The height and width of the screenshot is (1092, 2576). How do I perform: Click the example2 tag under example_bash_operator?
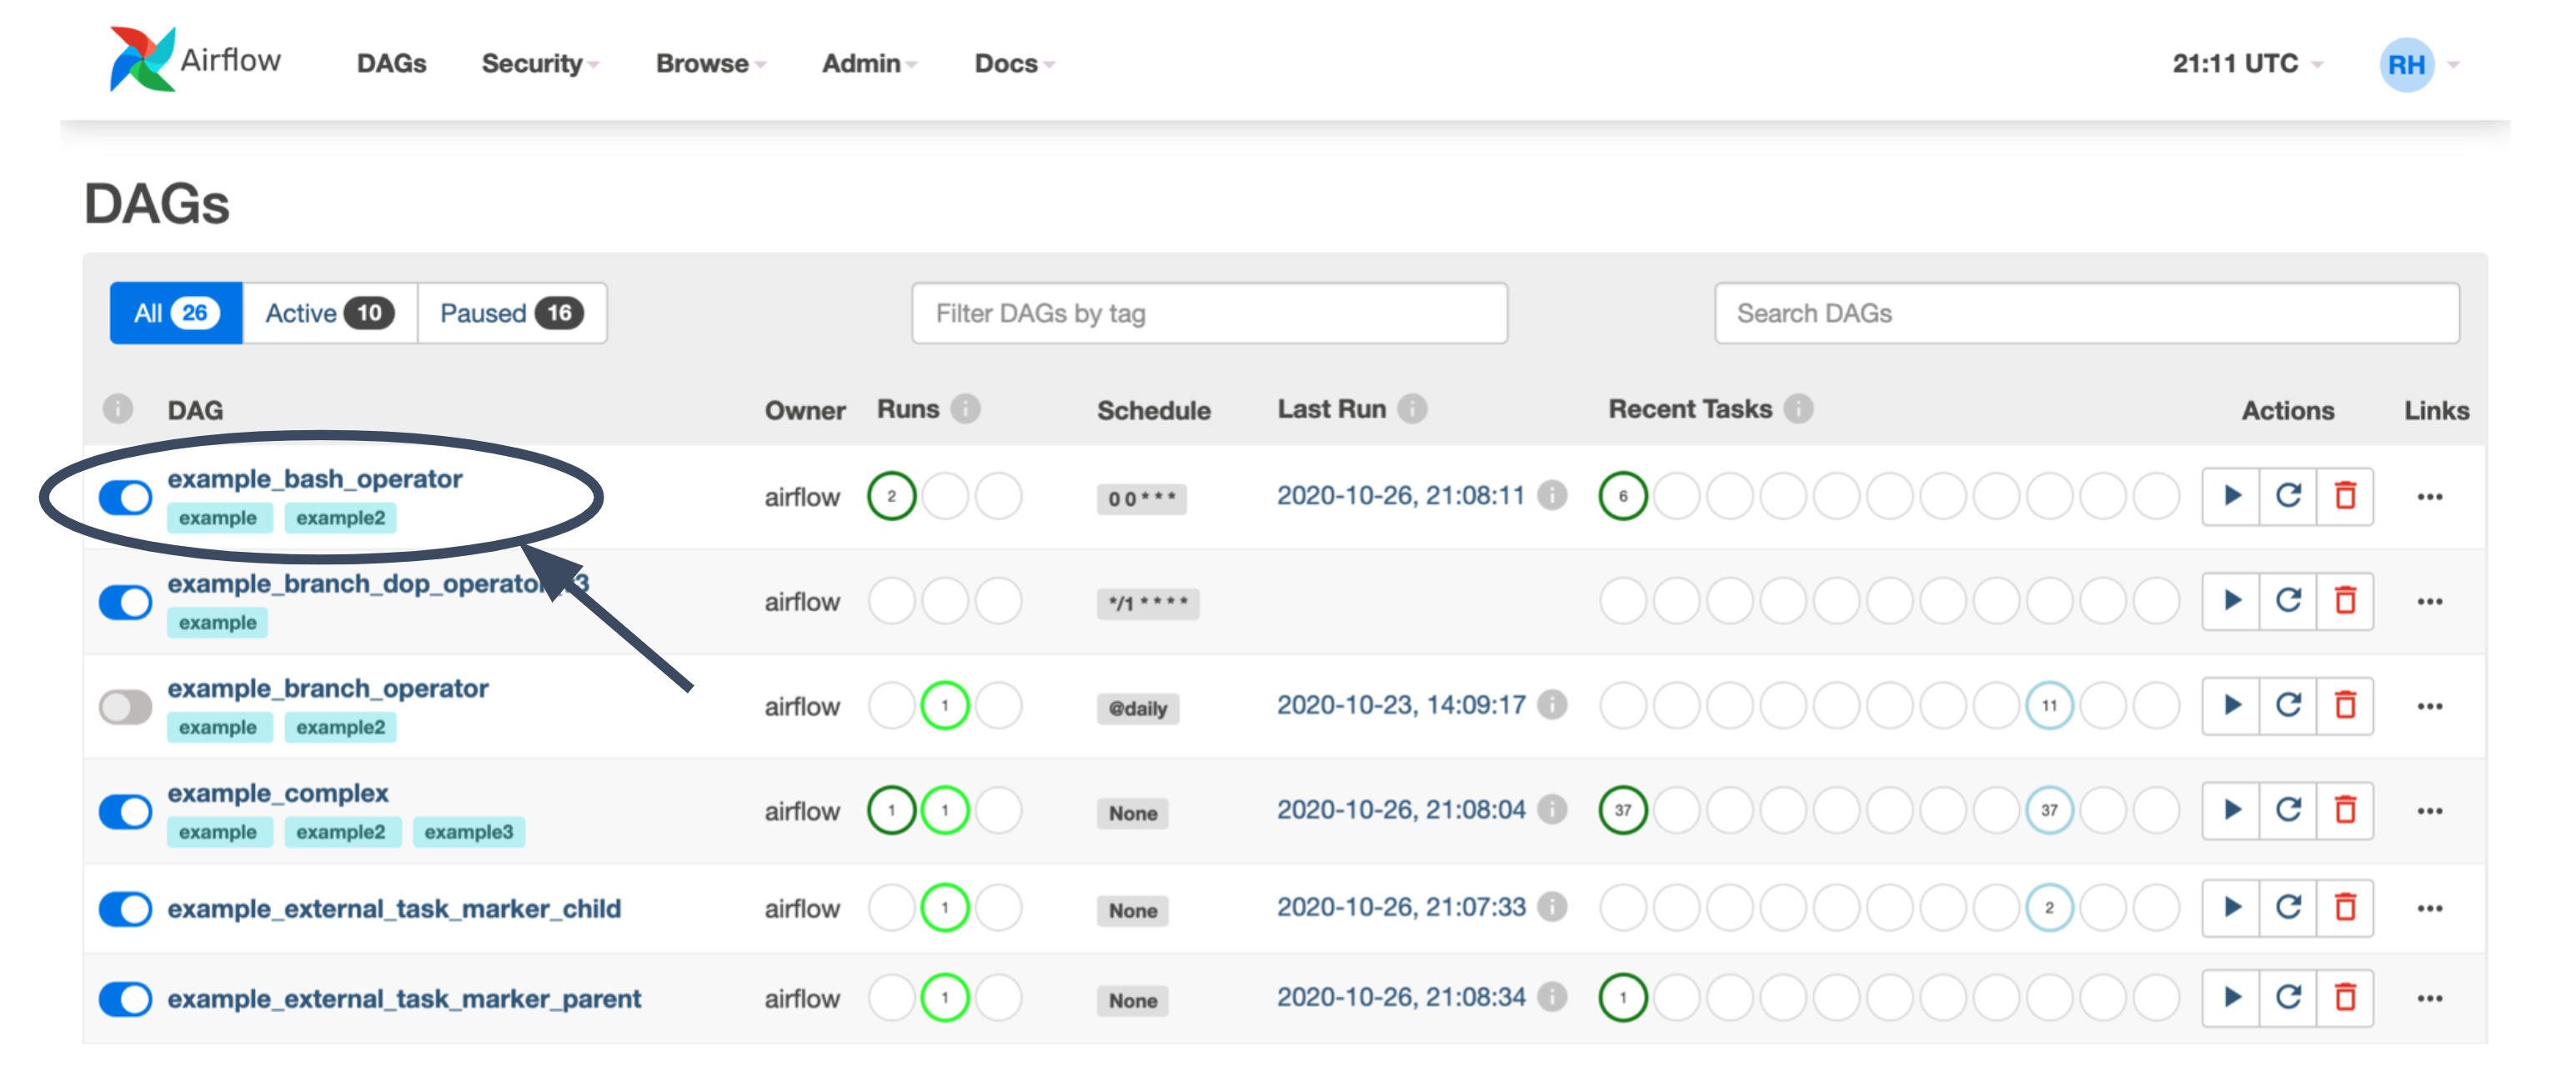pyautogui.click(x=340, y=518)
